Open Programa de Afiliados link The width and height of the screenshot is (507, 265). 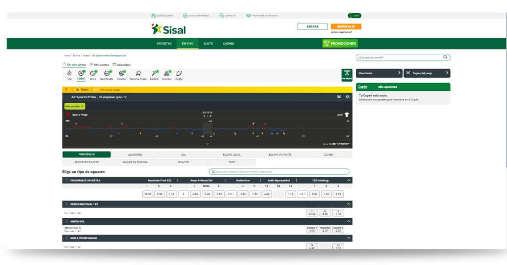click(x=262, y=16)
